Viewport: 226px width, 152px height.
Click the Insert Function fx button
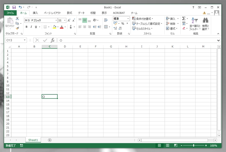53,40
